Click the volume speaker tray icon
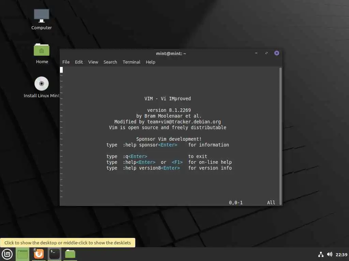The height and width of the screenshot is (261, 349). click(330, 254)
